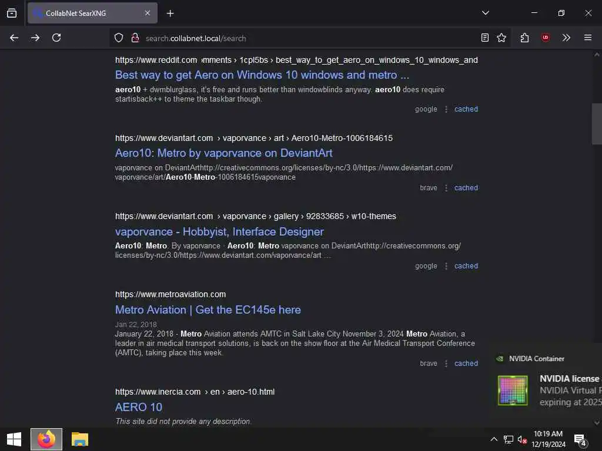
Task: Click the https://www.metroaviation.com URL text
Action: [170, 294]
